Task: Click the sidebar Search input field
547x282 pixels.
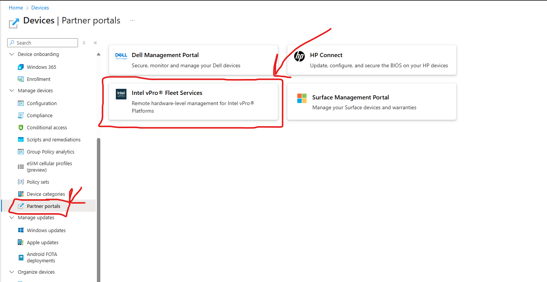Action: [x=45, y=43]
